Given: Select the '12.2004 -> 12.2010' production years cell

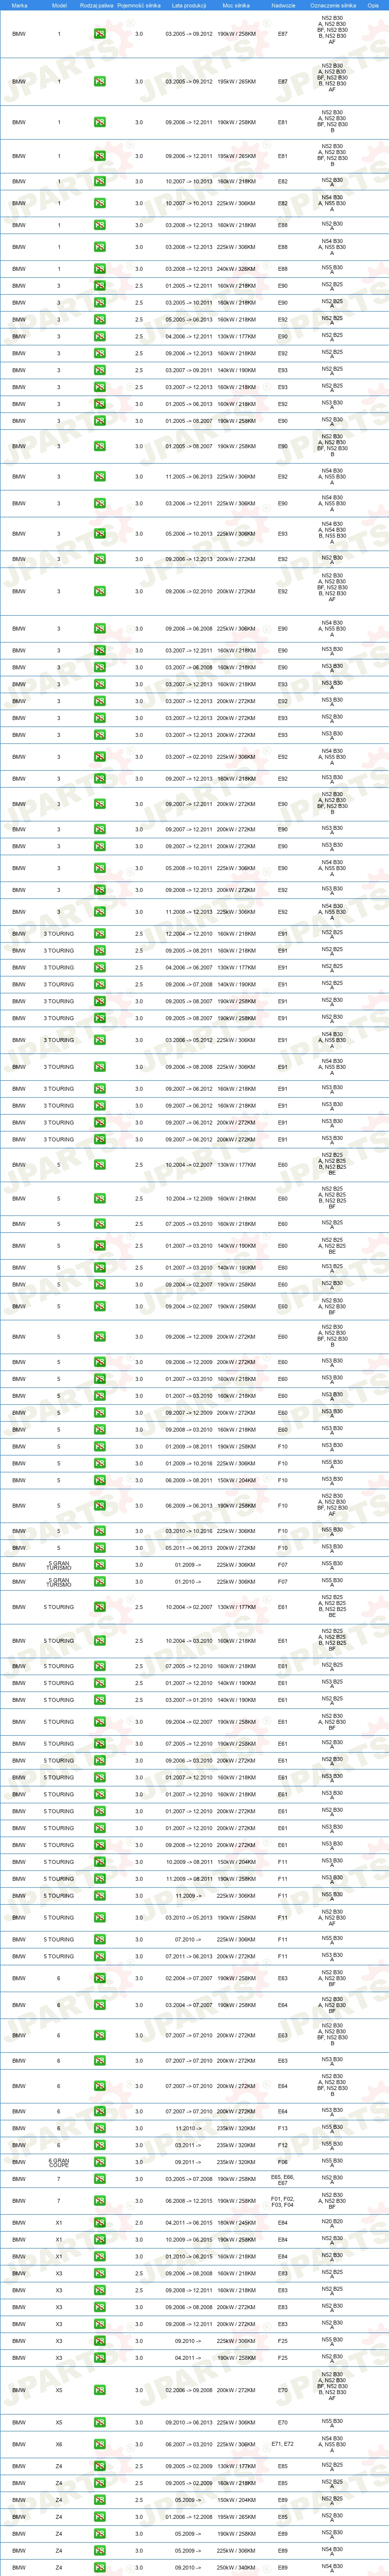Looking at the screenshot, I should (x=189, y=933).
